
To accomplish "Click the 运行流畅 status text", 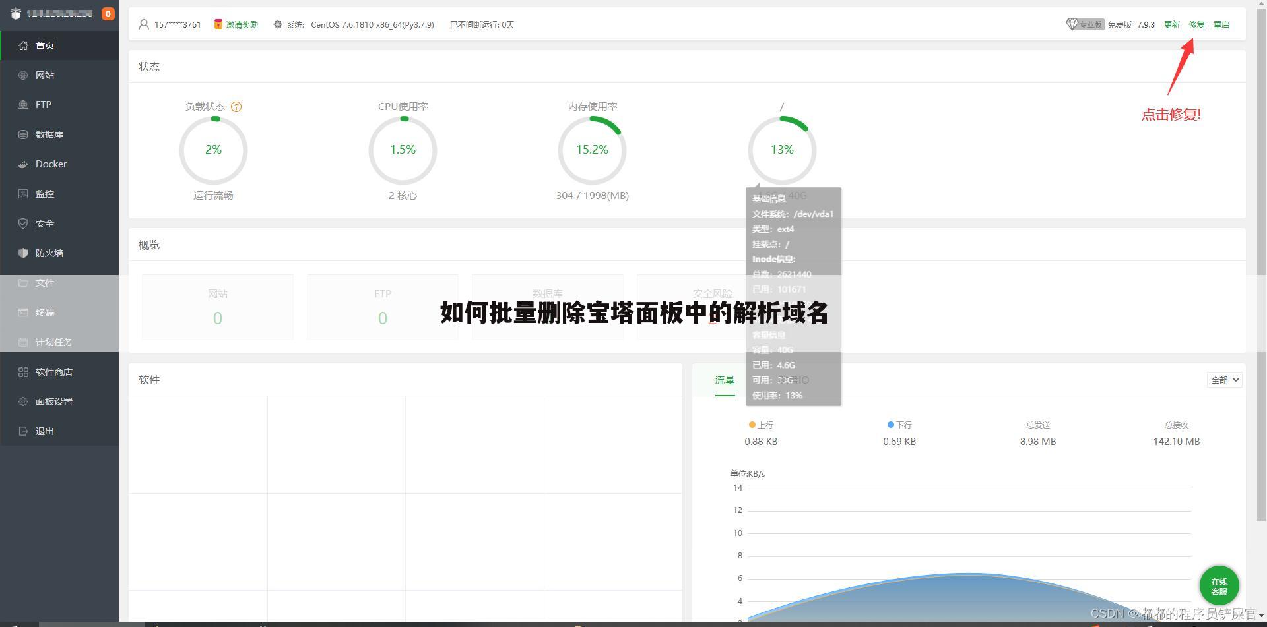I will [213, 196].
